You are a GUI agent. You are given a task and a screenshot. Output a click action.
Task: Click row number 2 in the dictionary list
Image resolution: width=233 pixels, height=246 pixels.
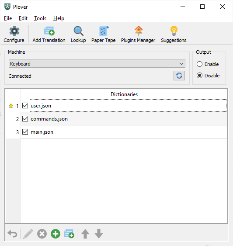[x=17, y=119]
